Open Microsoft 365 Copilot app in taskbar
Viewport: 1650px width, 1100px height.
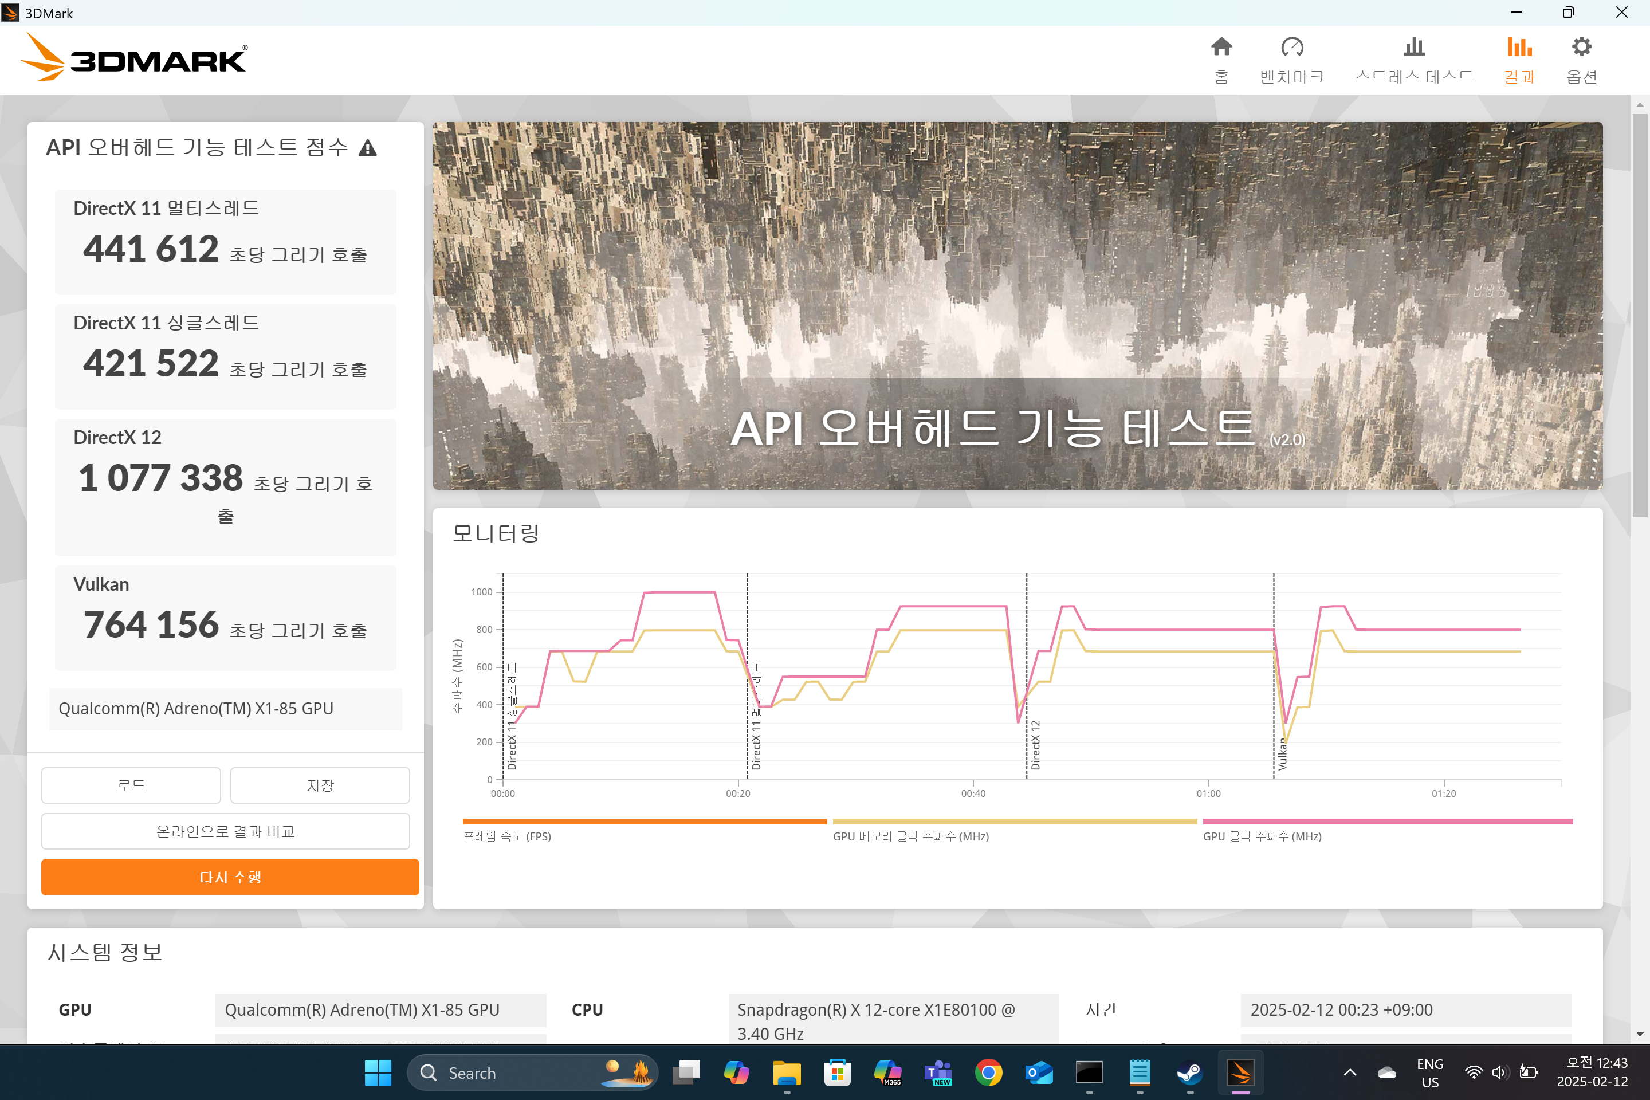coord(887,1072)
